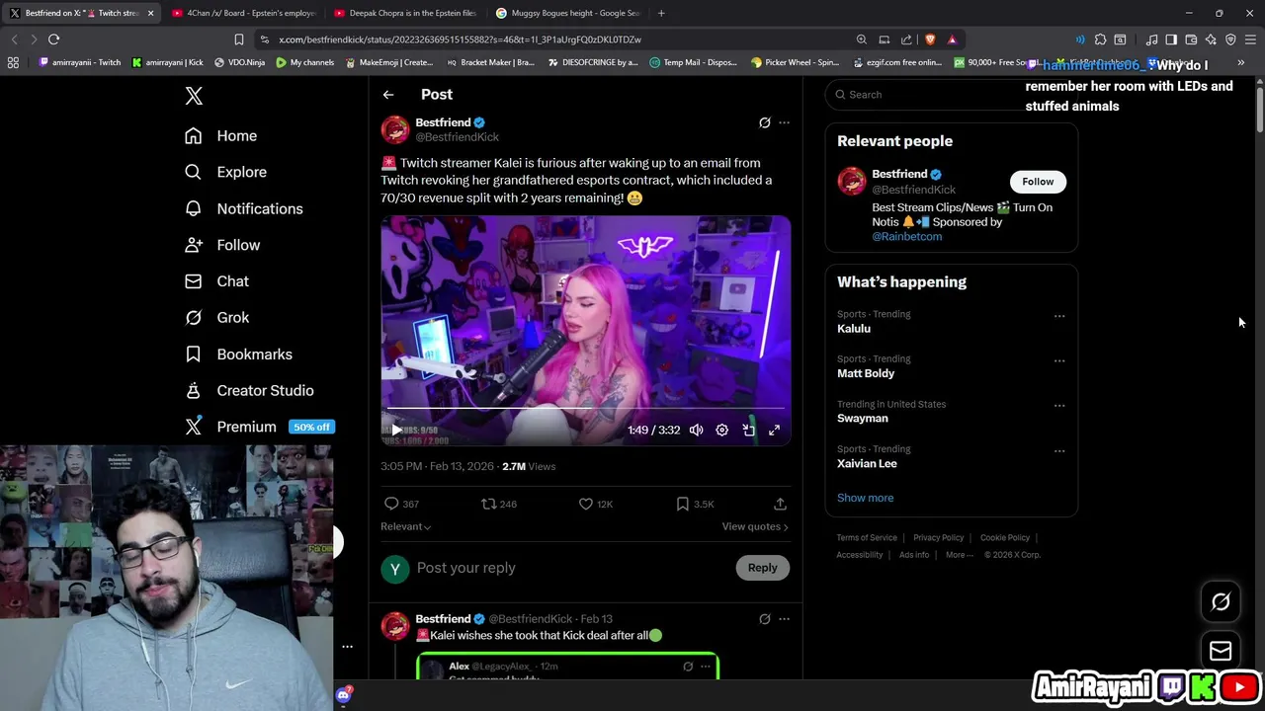Screen dimensions: 1265x711
Task: Open the browser extensions puzzle icon
Action: point(1100,39)
